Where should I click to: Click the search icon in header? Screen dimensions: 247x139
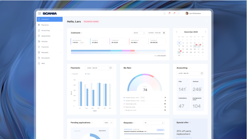coord(165,14)
